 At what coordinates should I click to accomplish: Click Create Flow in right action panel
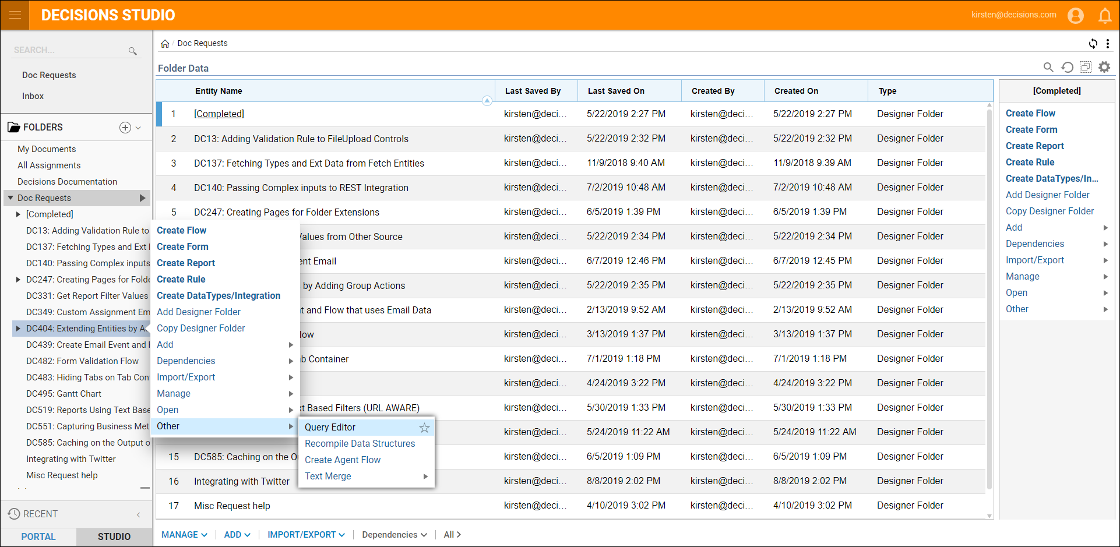(x=1030, y=114)
